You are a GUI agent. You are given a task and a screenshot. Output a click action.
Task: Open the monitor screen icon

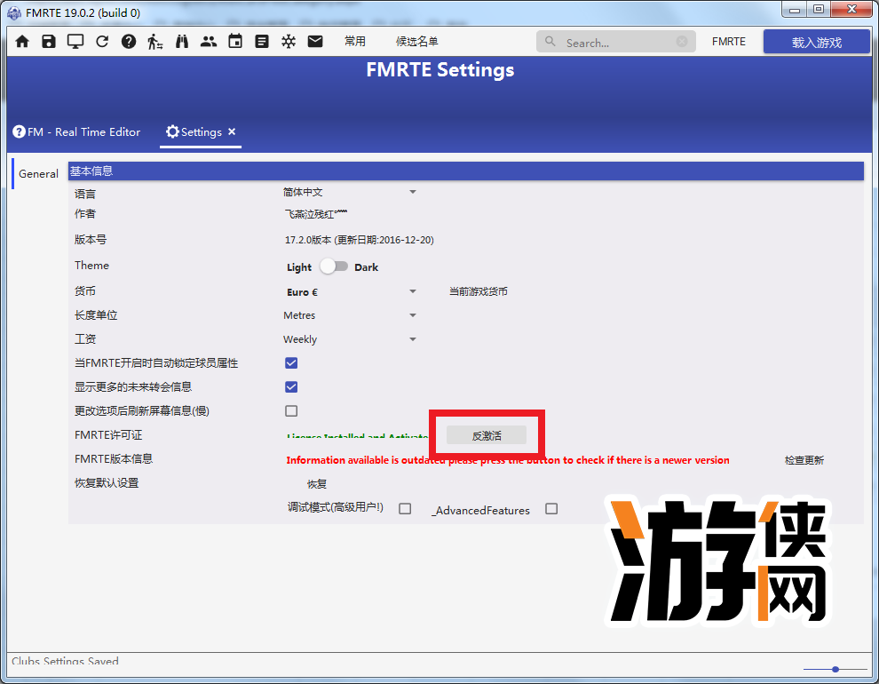(x=75, y=42)
